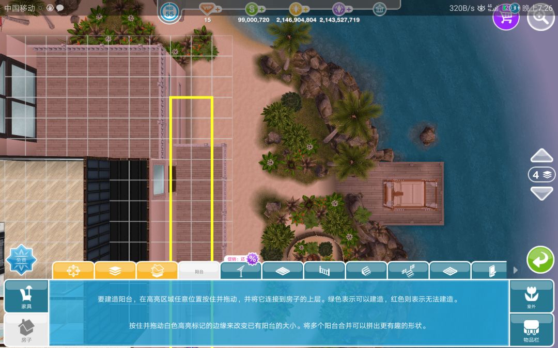558x348 pixels.
Task: Choose the staircase tool icon
Action: click(408, 271)
